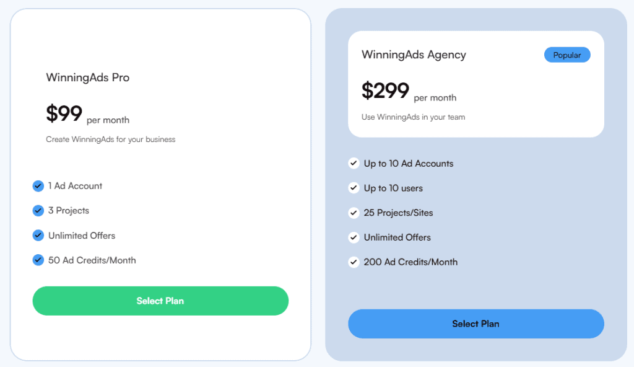Click the Popular badge on Agency plan

tap(567, 55)
